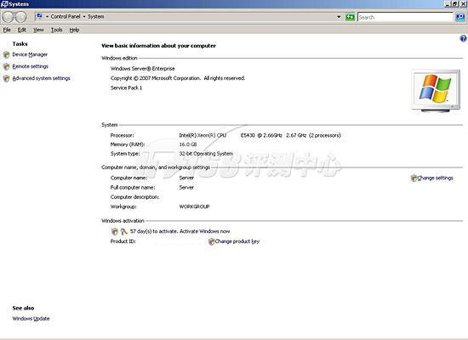Click the keys icon in Windows activation

pos(124,231)
